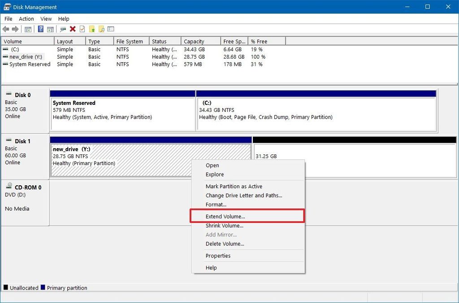Click the Refresh checkmark toolbar icon
The height and width of the screenshot is (303, 459).
coord(82,29)
